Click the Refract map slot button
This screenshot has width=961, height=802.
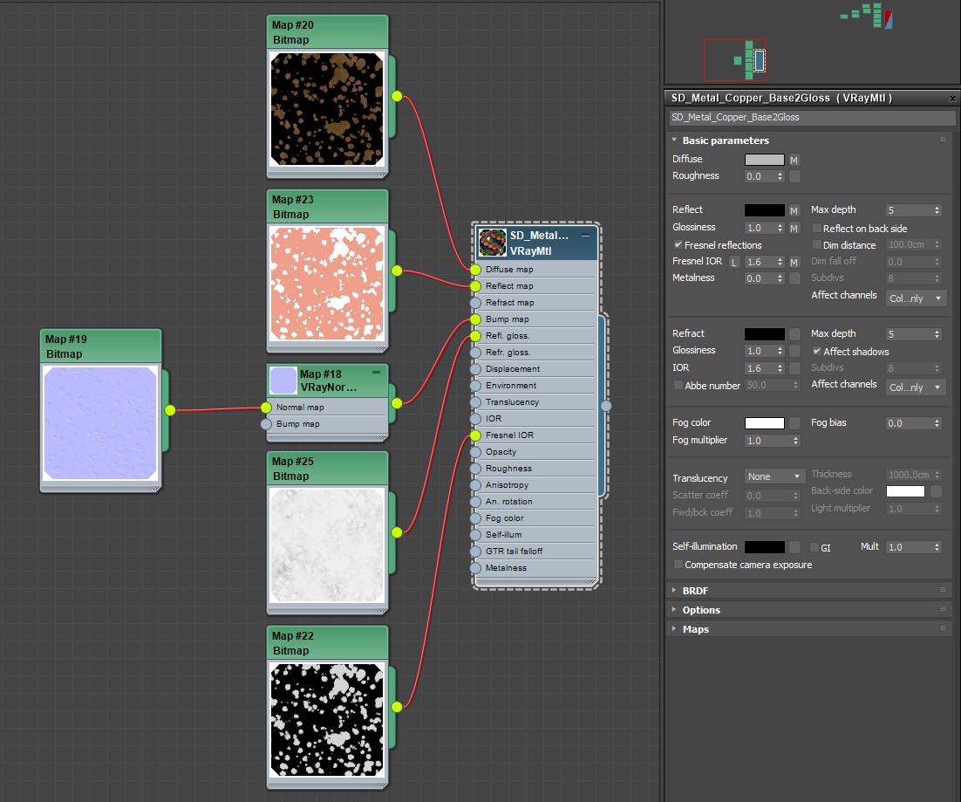tap(795, 334)
